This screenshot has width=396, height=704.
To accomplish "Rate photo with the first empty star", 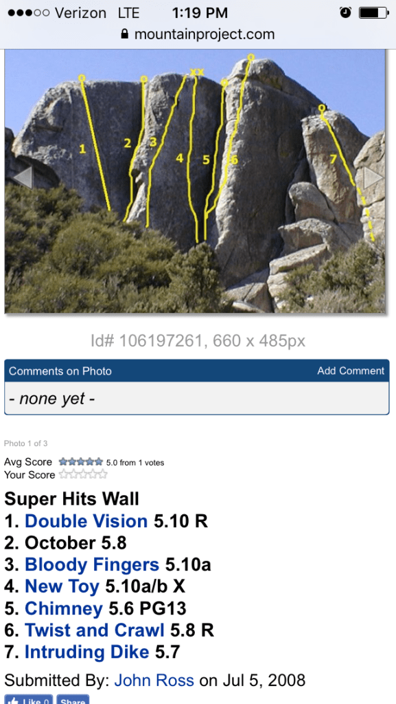I will 64,474.
